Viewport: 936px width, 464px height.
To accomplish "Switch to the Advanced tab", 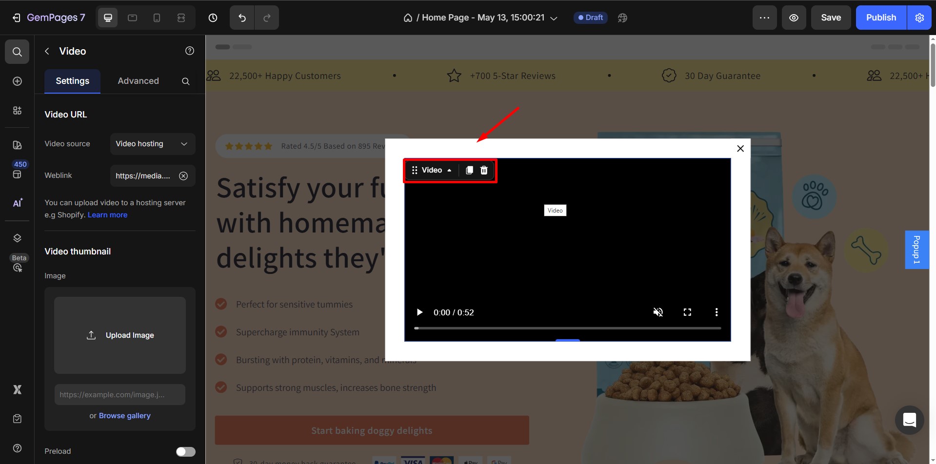I will [x=139, y=81].
